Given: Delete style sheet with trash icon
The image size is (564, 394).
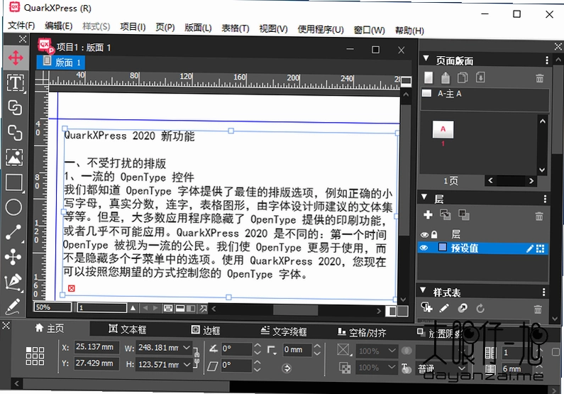Looking at the screenshot, I should 538,309.
